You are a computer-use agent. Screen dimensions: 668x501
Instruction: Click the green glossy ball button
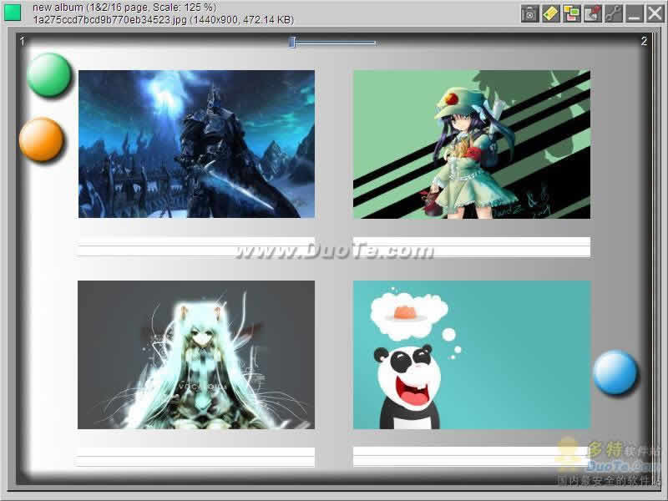point(49,75)
